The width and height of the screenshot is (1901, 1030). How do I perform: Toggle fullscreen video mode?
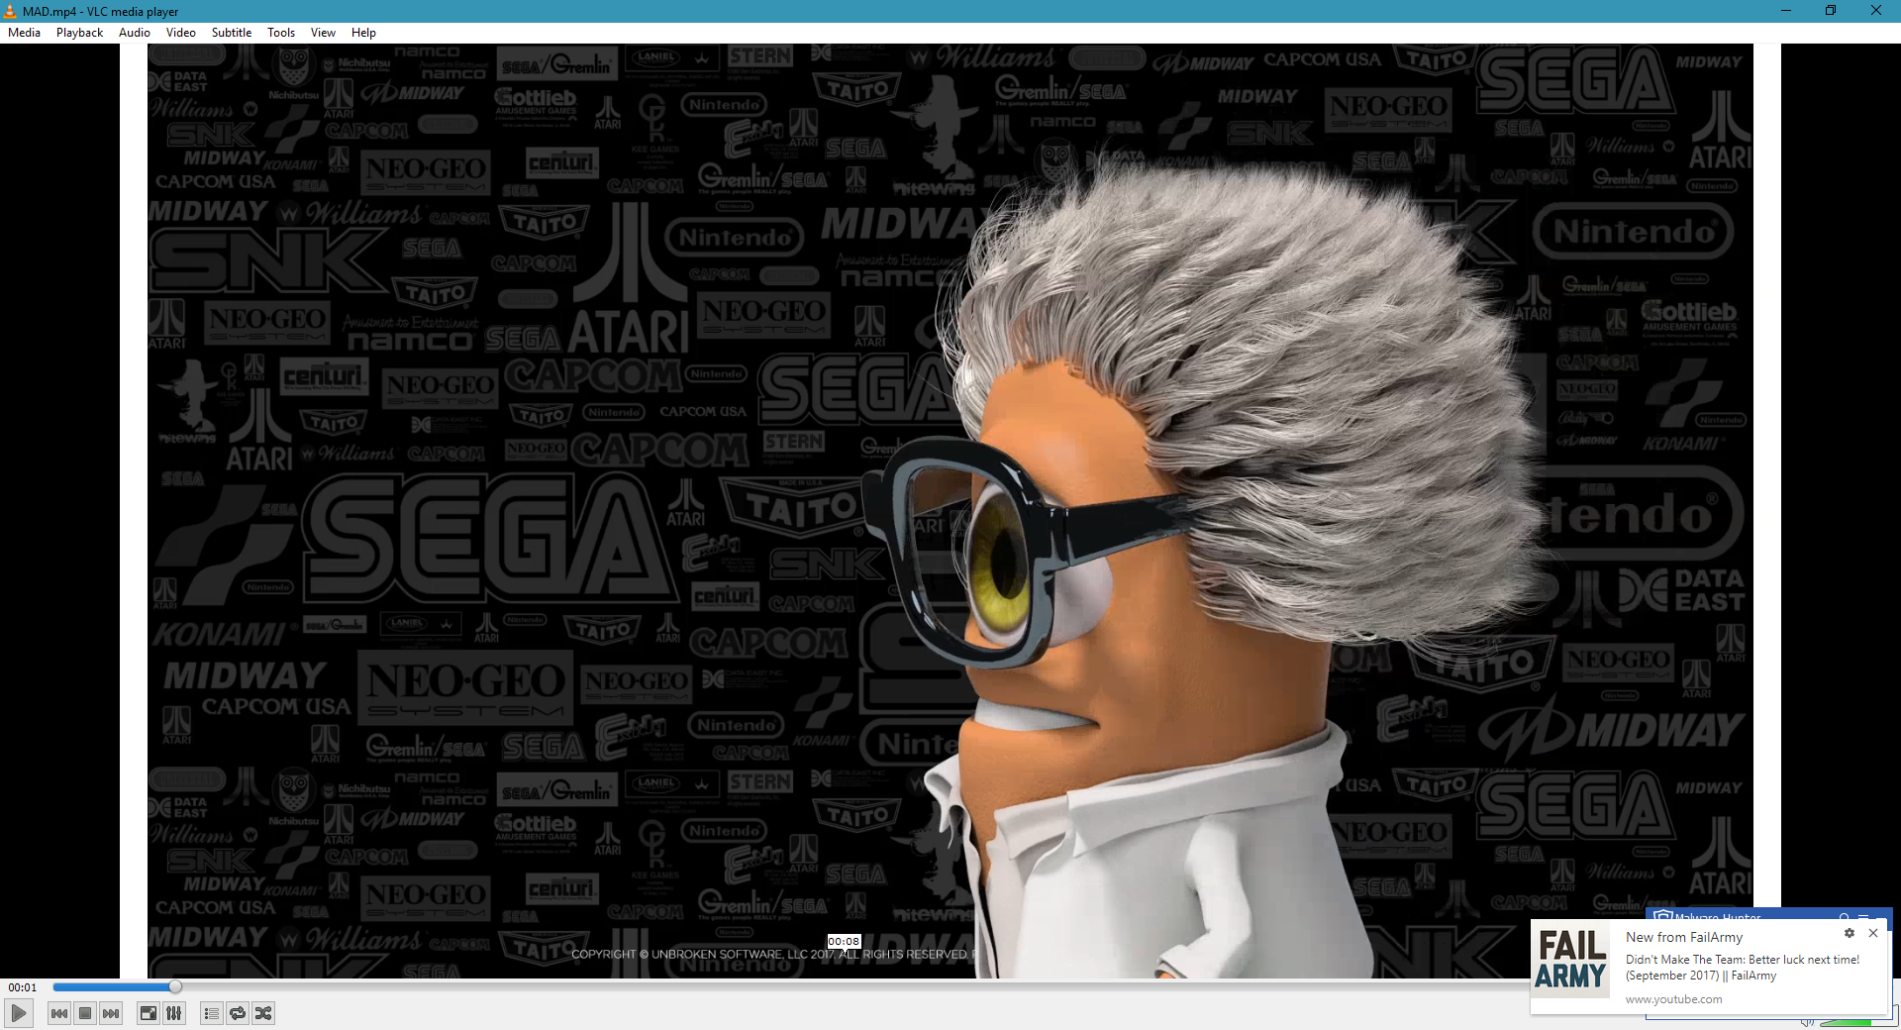pos(148,1013)
